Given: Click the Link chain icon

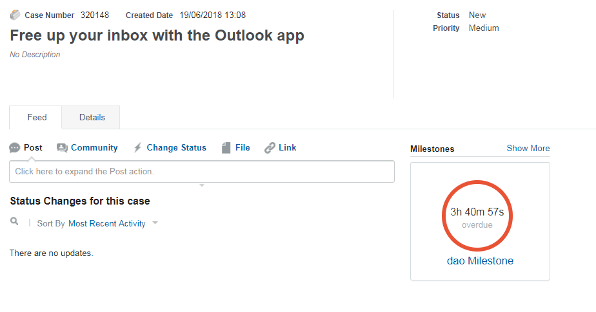Looking at the screenshot, I should [270, 148].
